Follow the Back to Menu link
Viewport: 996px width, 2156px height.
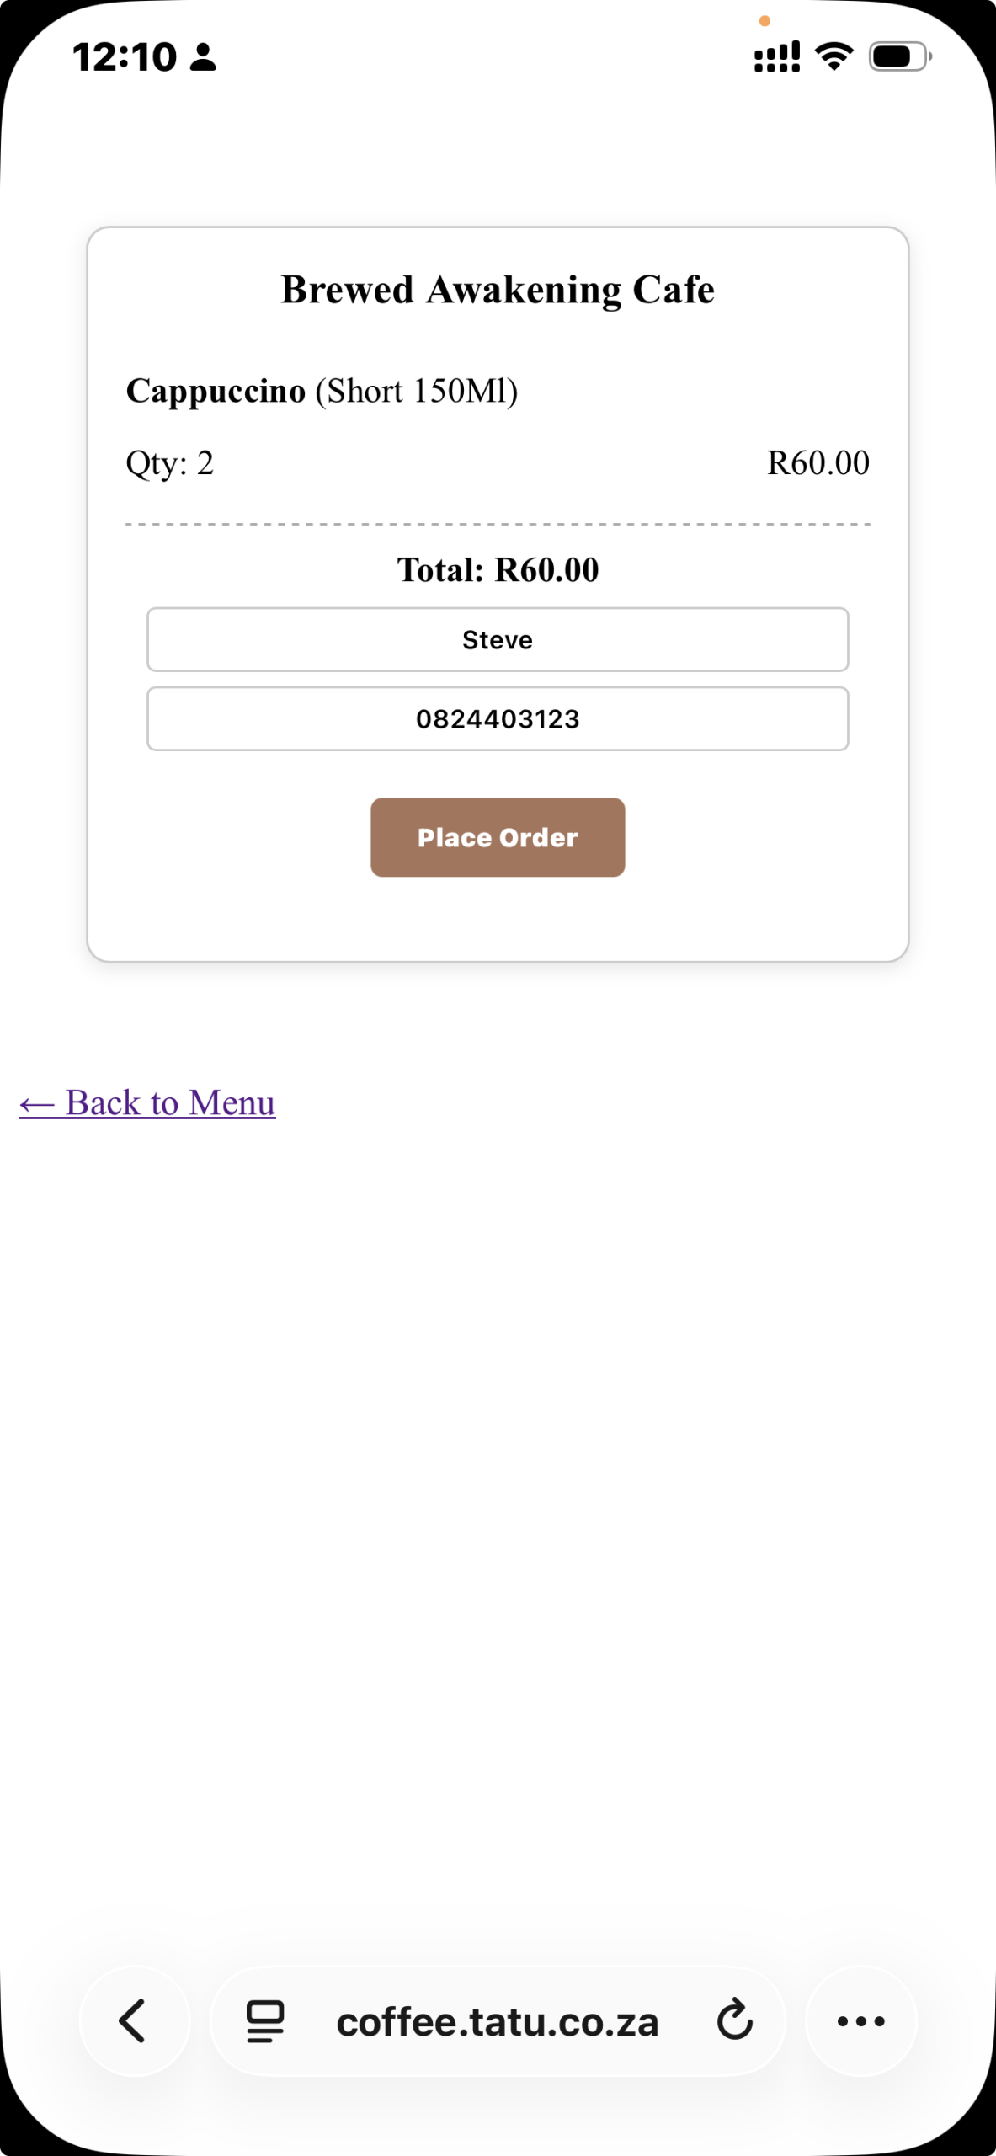147,1102
